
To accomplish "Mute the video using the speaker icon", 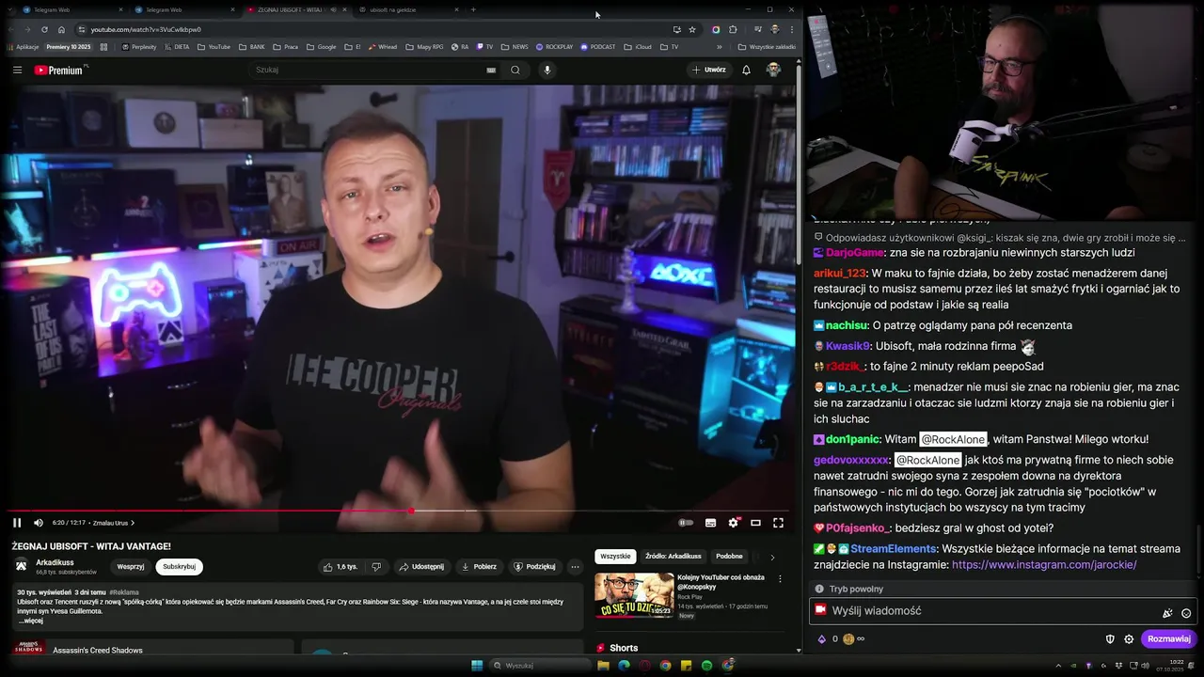I will point(39,523).
